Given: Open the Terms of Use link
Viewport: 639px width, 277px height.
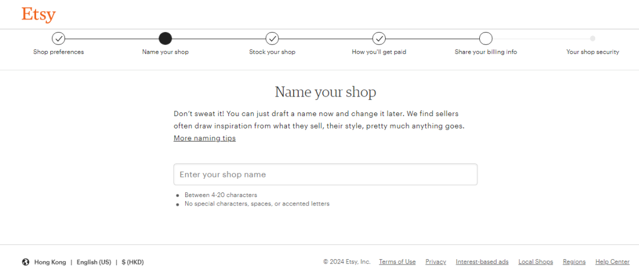Looking at the screenshot, I should [398, 262].
